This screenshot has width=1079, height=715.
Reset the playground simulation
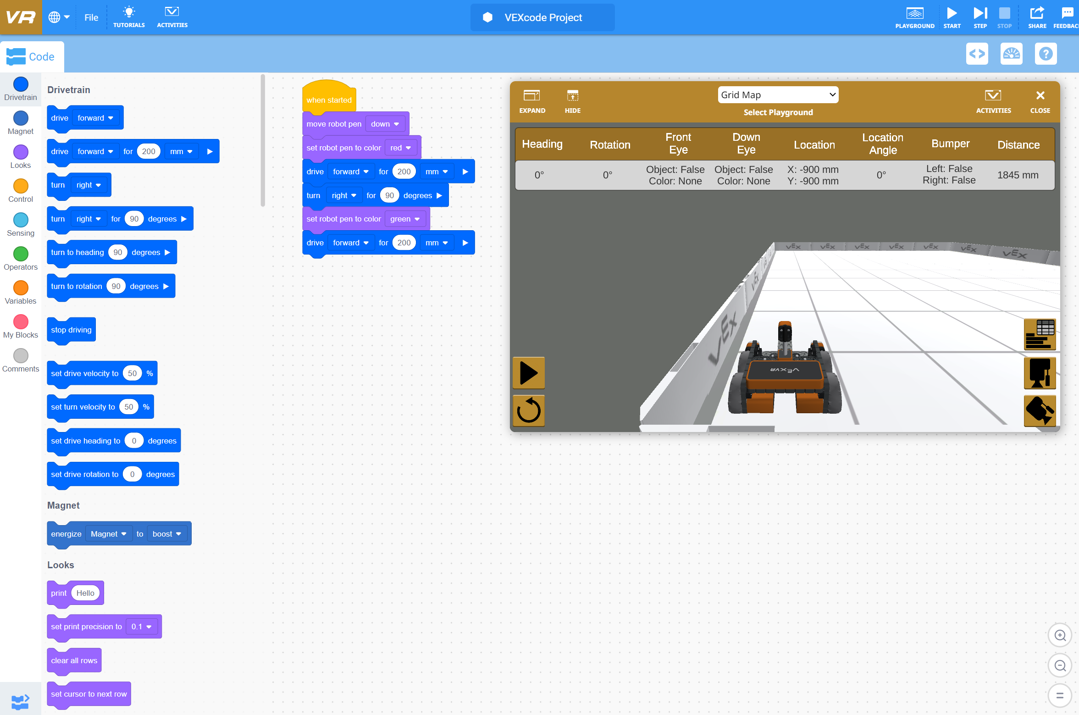click(x=528, y=411)
